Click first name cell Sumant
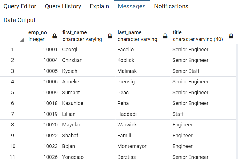Image resolution: width=238 pixels, height=160 pixels. [x=88, y=93]
